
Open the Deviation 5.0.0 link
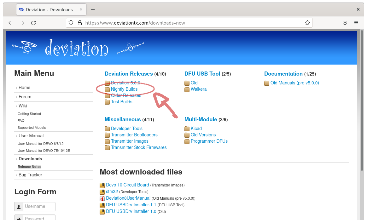coord(125,83)
